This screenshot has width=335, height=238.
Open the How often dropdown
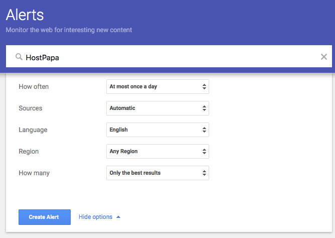click(157, 86)
